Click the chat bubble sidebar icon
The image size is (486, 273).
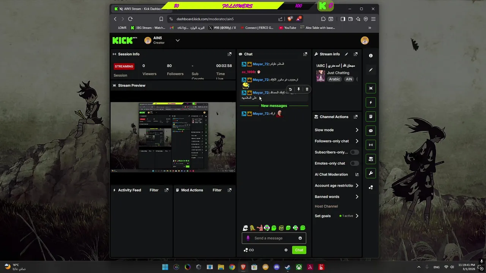point(371,131)
